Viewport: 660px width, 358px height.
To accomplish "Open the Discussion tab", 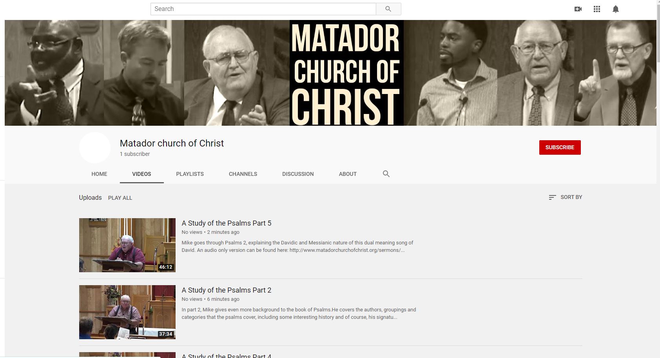I will [x=298, y=174].
